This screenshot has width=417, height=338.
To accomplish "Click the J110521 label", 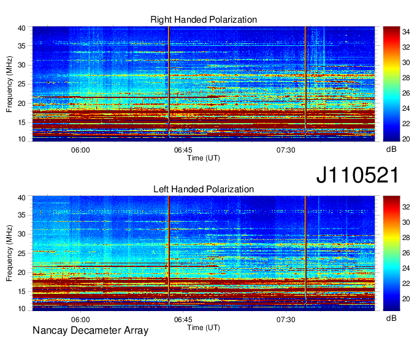I will 358,175.
